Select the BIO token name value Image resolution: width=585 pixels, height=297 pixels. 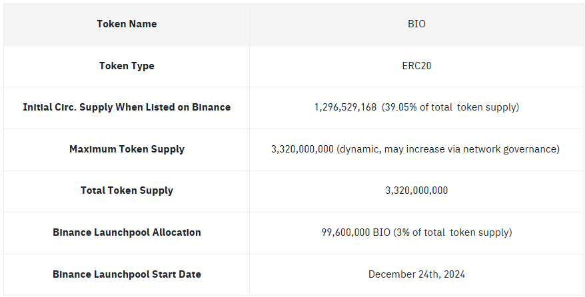tap(416, 24)
